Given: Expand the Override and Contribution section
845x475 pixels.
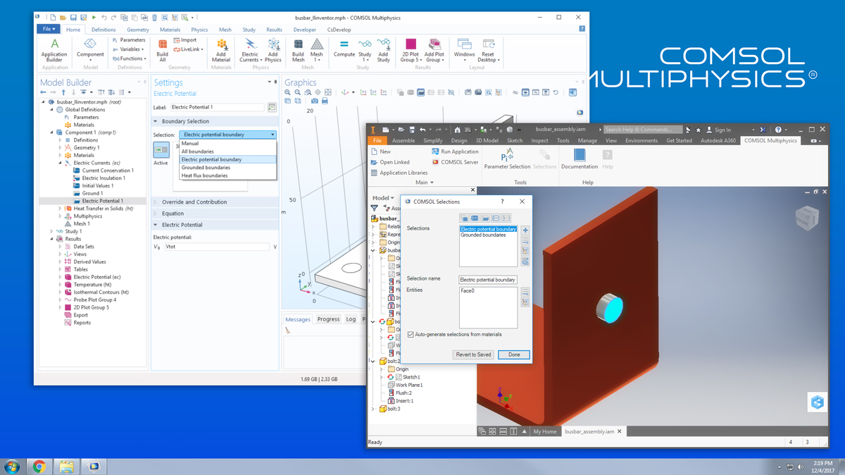Looking at the screenshot, I should click(x=194, y=202).
